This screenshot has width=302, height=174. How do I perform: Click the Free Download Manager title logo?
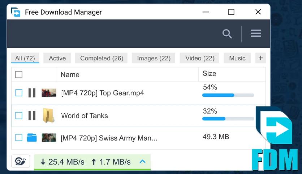coord(16,12)
